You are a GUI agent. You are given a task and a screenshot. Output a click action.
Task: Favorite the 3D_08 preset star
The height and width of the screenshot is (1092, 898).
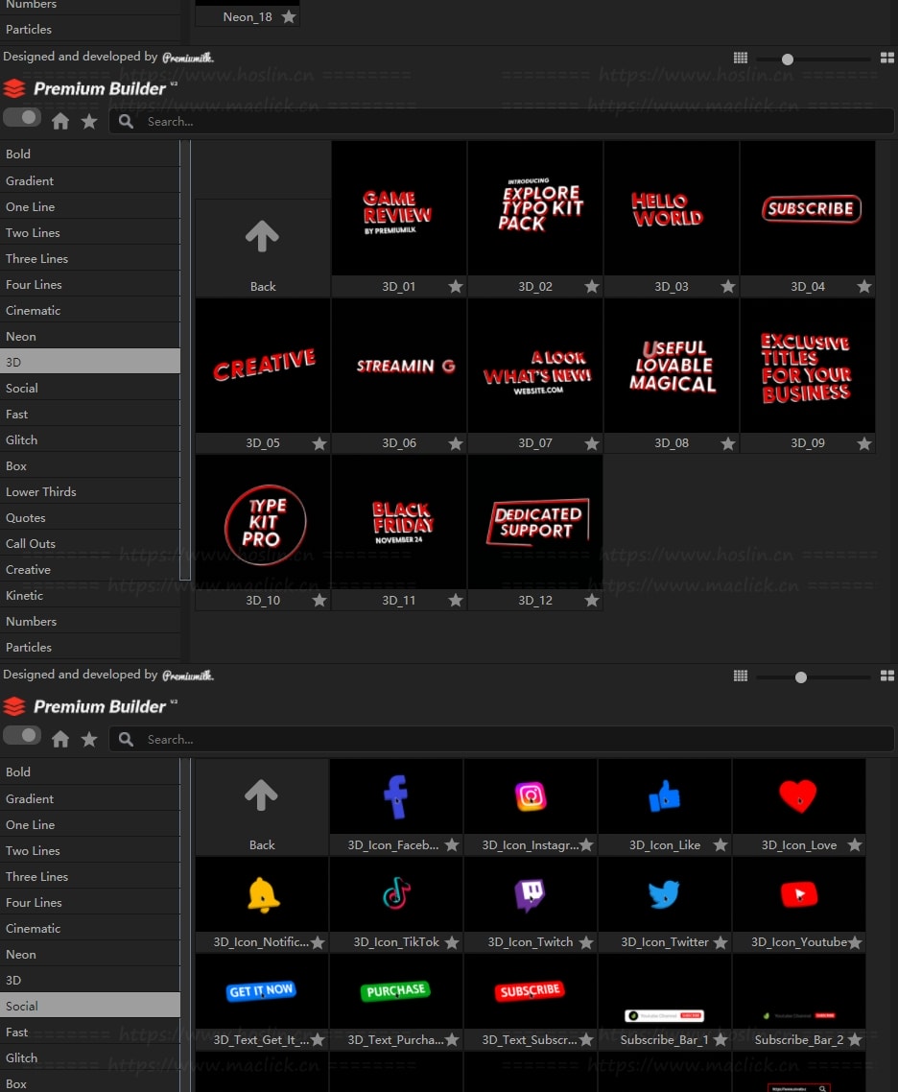pos(728,443)
